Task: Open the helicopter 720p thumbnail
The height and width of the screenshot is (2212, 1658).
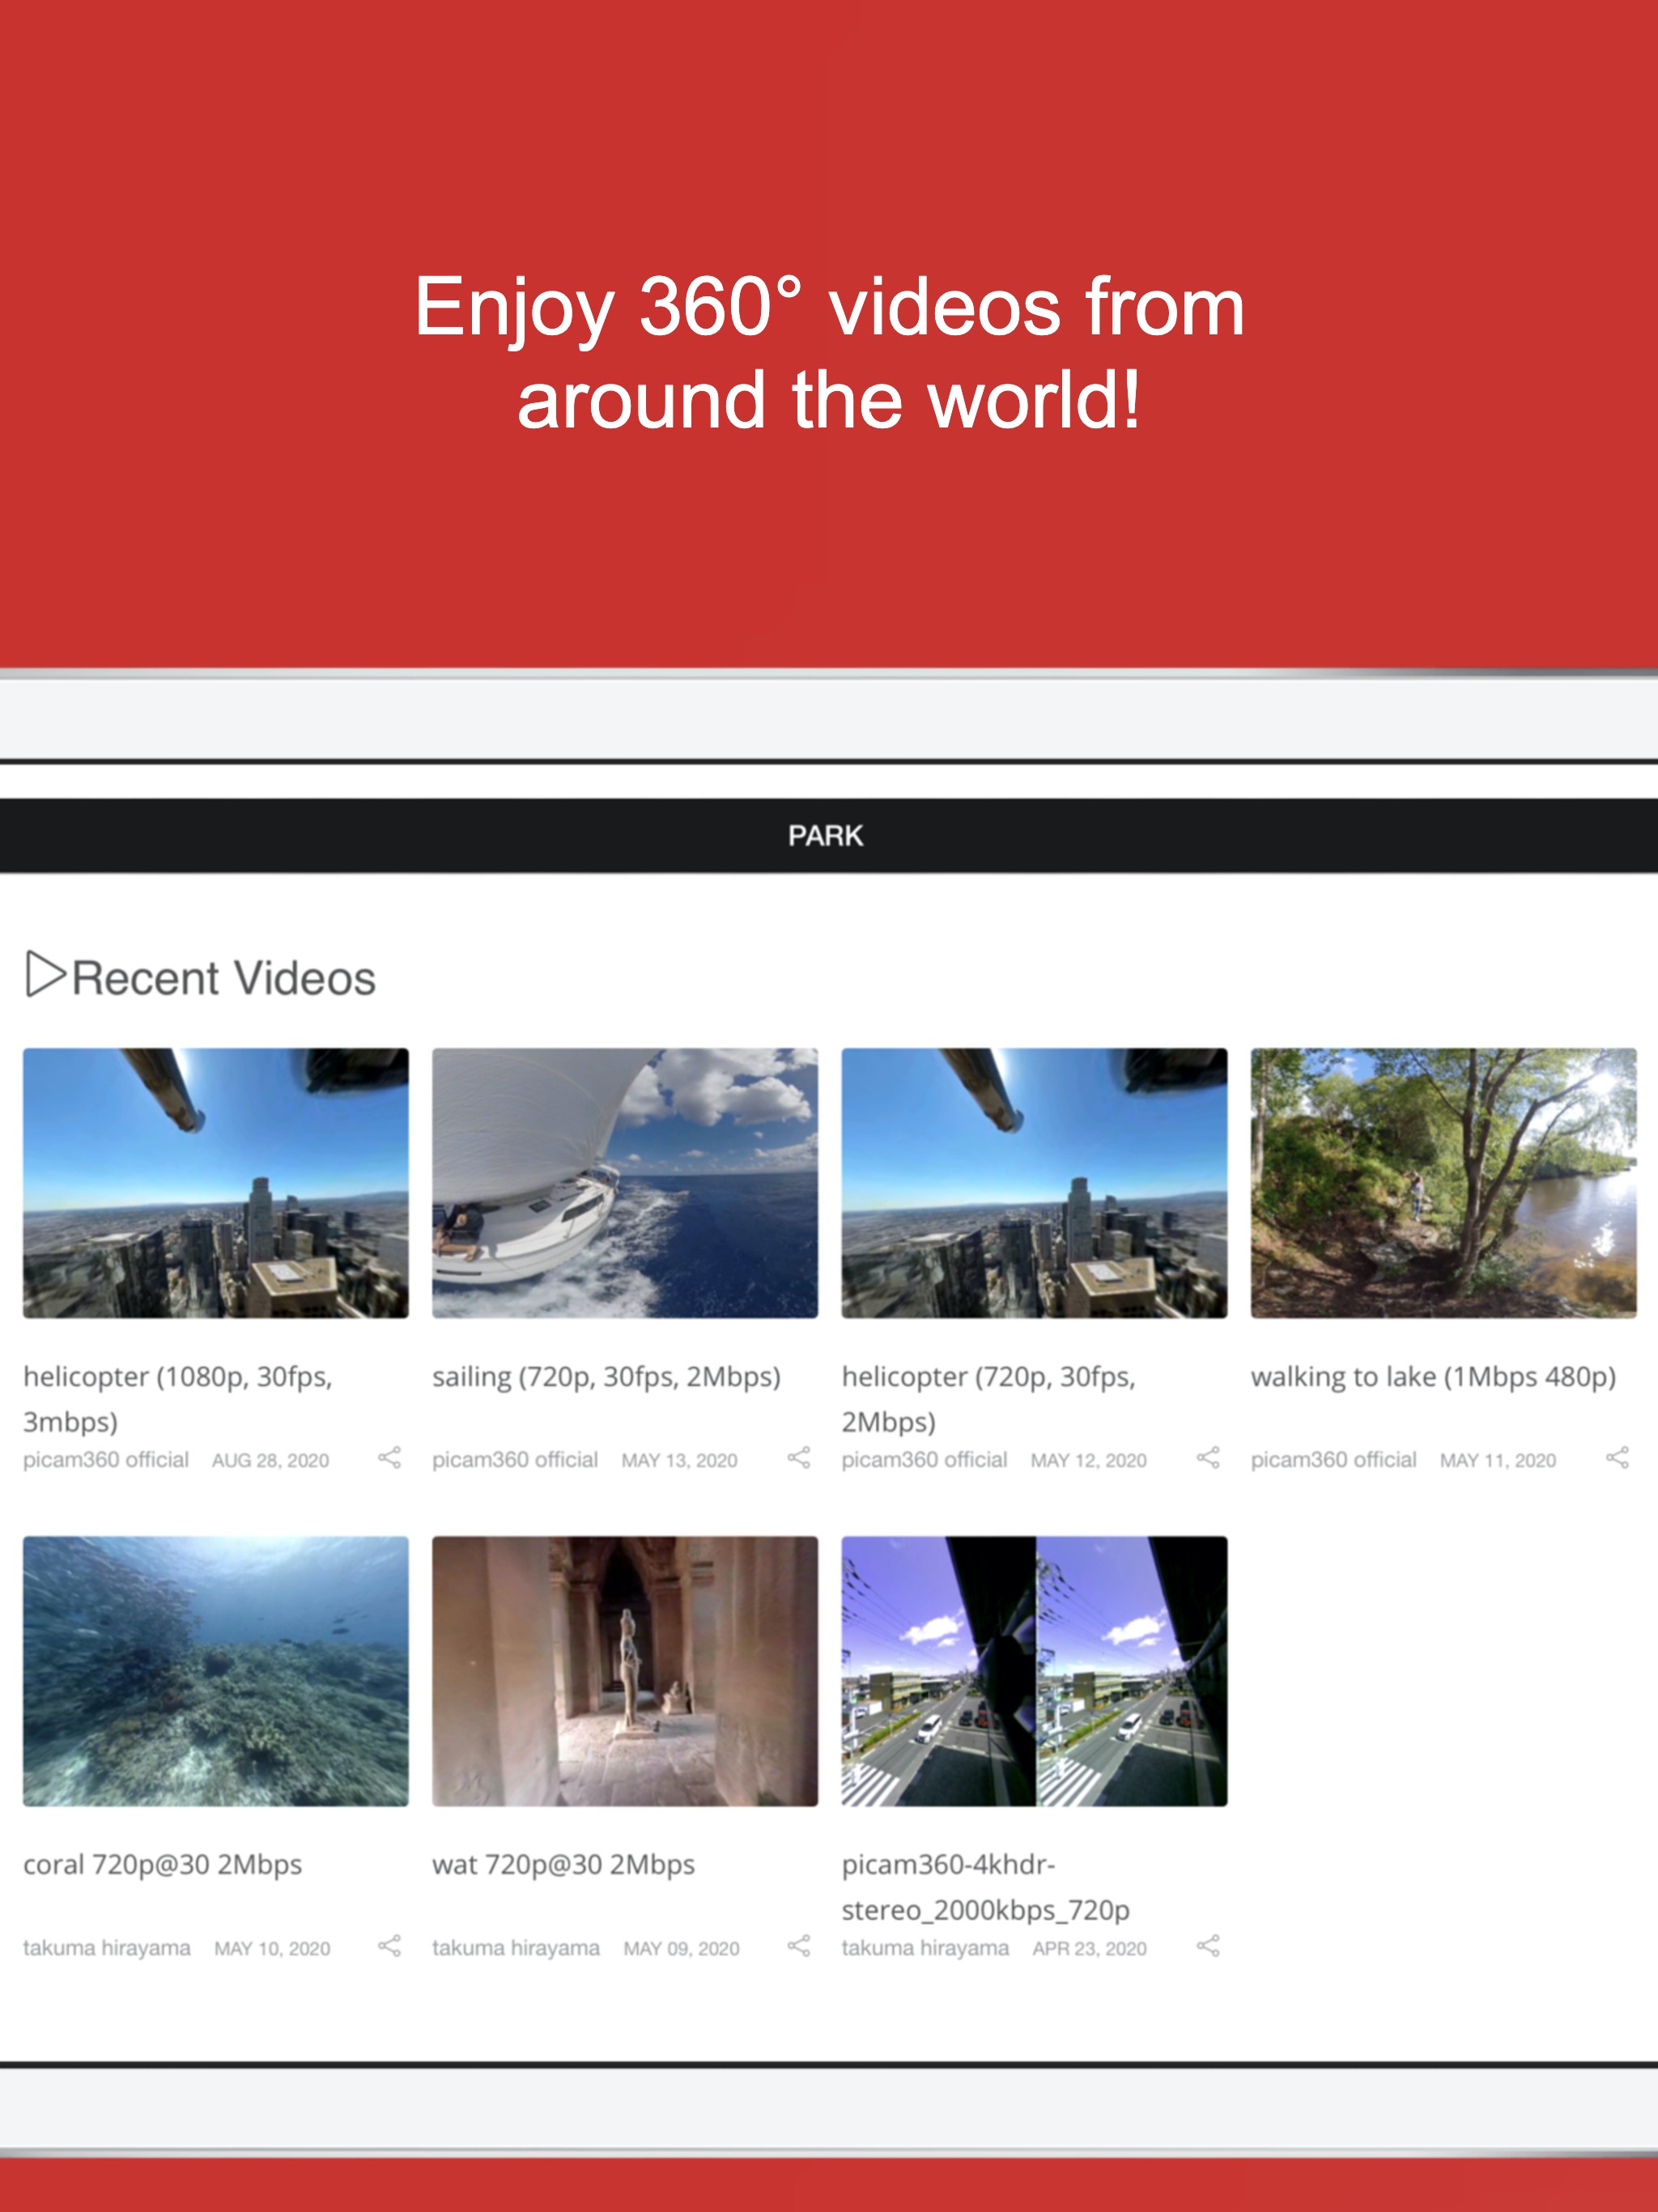Action: (x=1034, y=1183)
